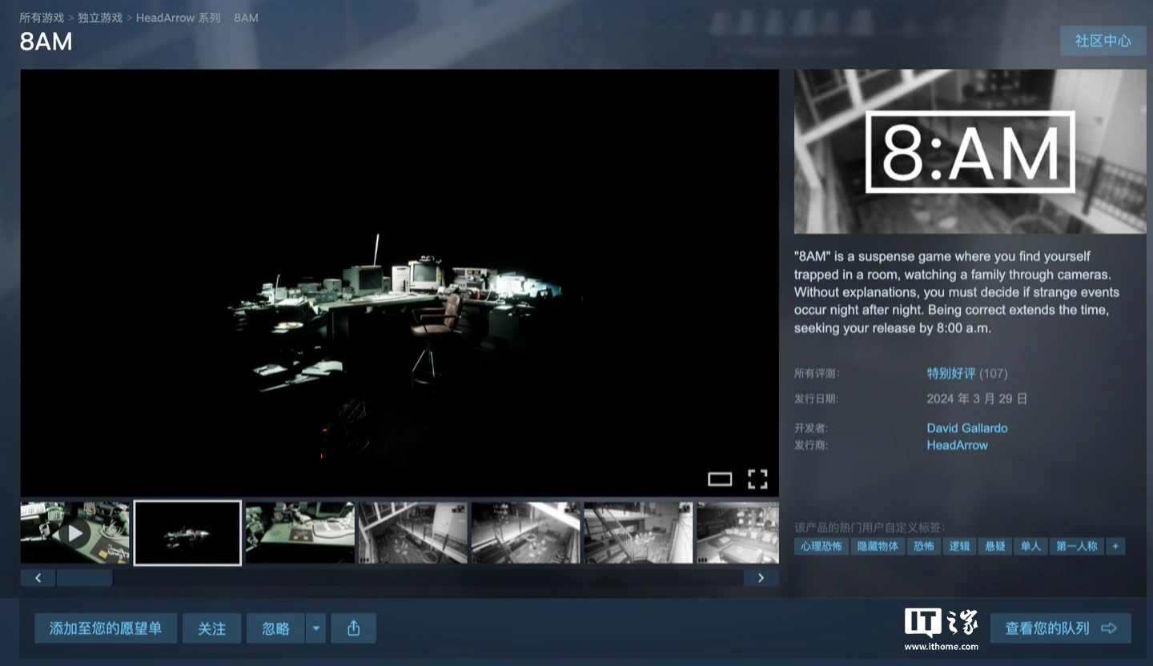This screenshot has height=666, width=1153.
Task: Go to 独立游戏 breadcrumb
Action: pos(100,18)
